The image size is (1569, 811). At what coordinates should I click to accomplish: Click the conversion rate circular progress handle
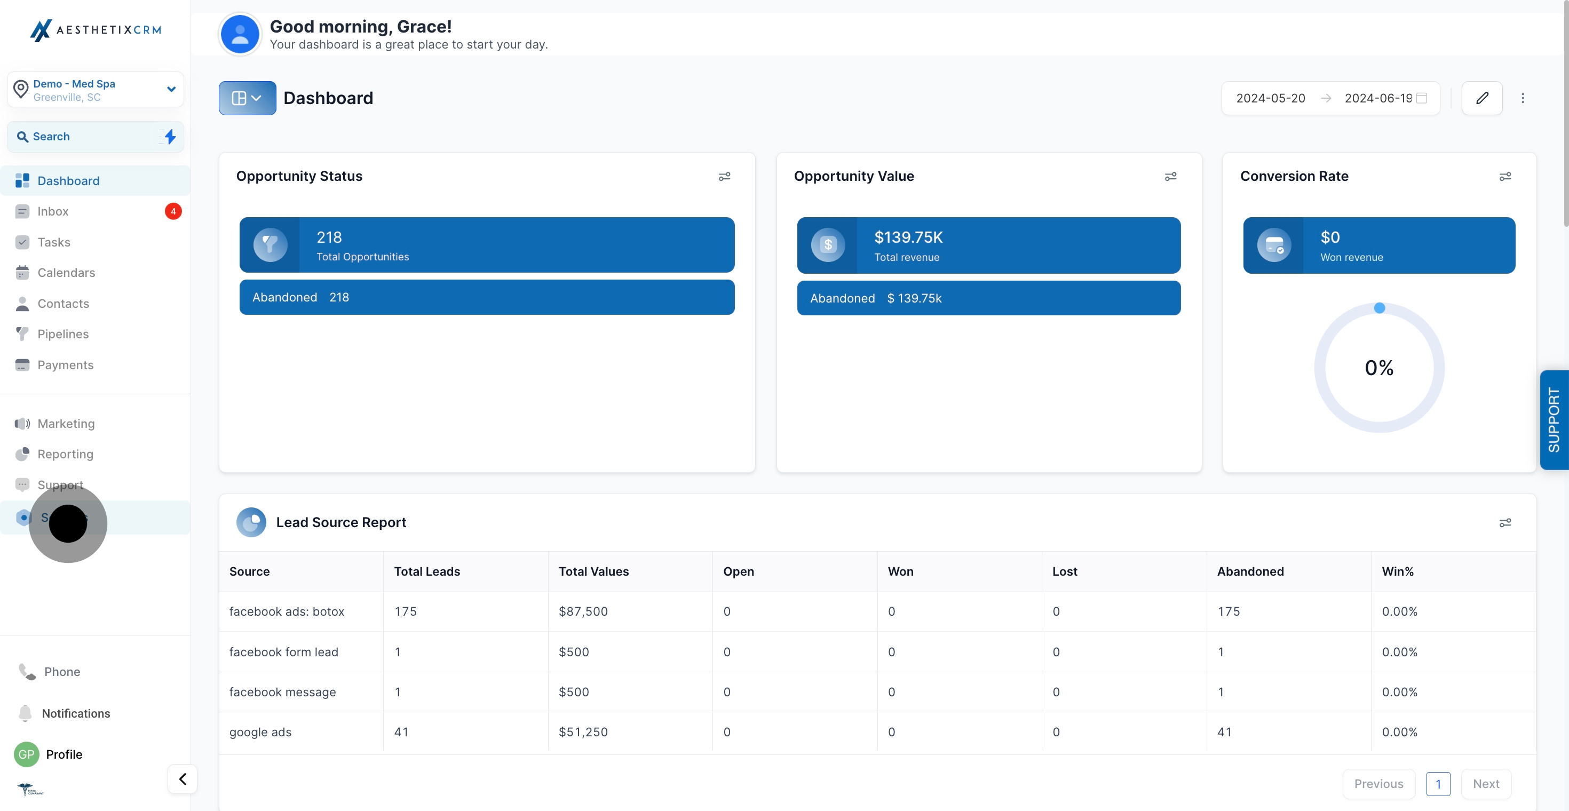(x=1380, y=308)
